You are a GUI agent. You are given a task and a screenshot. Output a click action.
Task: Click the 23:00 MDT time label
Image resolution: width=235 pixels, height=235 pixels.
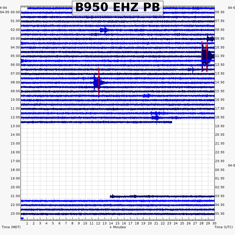tap(15, 214)
